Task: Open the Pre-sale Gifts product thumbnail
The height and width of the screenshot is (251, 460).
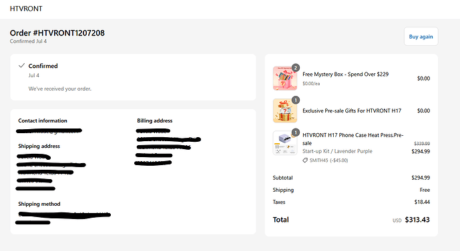Action: [285, 111]
